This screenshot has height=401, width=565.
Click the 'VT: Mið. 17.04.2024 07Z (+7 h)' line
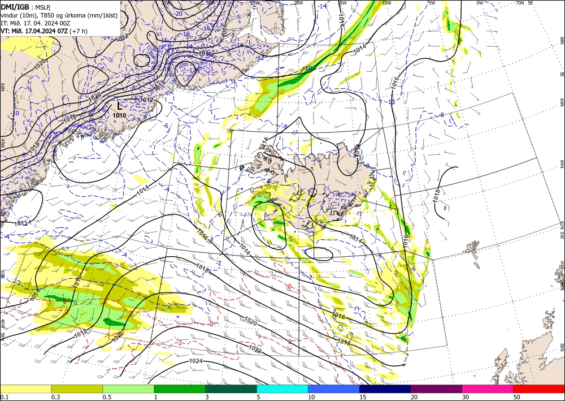coord(44,31)
